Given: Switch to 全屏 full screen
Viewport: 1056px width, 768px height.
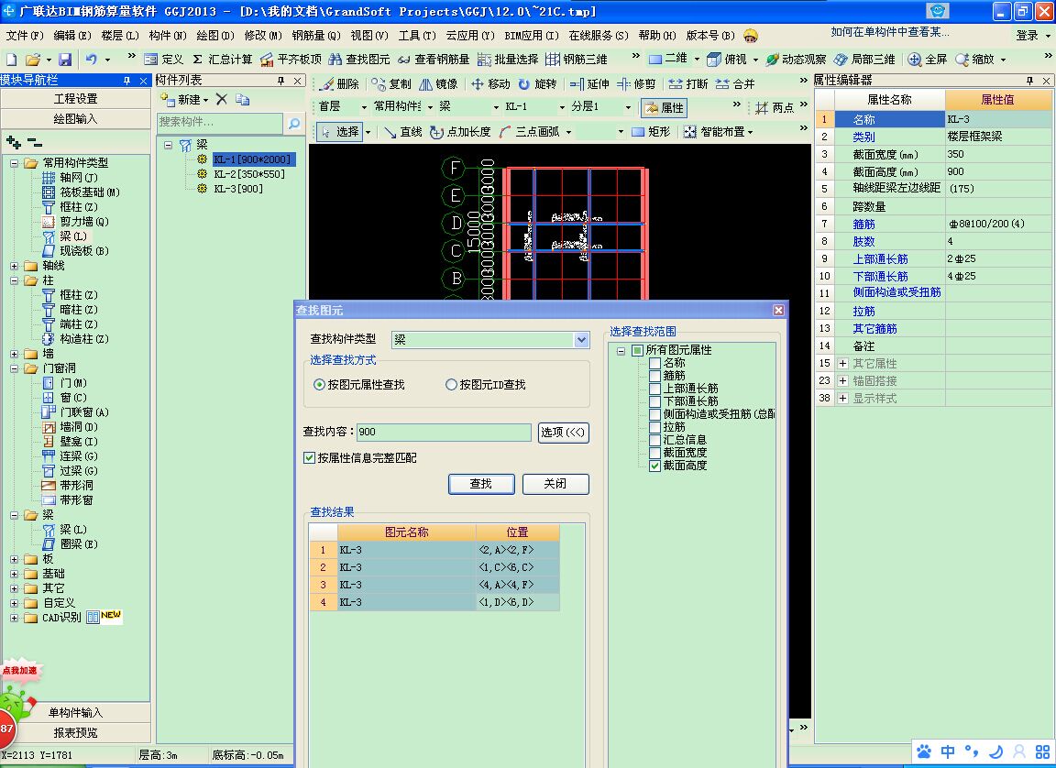Looking at the screenshot, I should coord(928,60).
